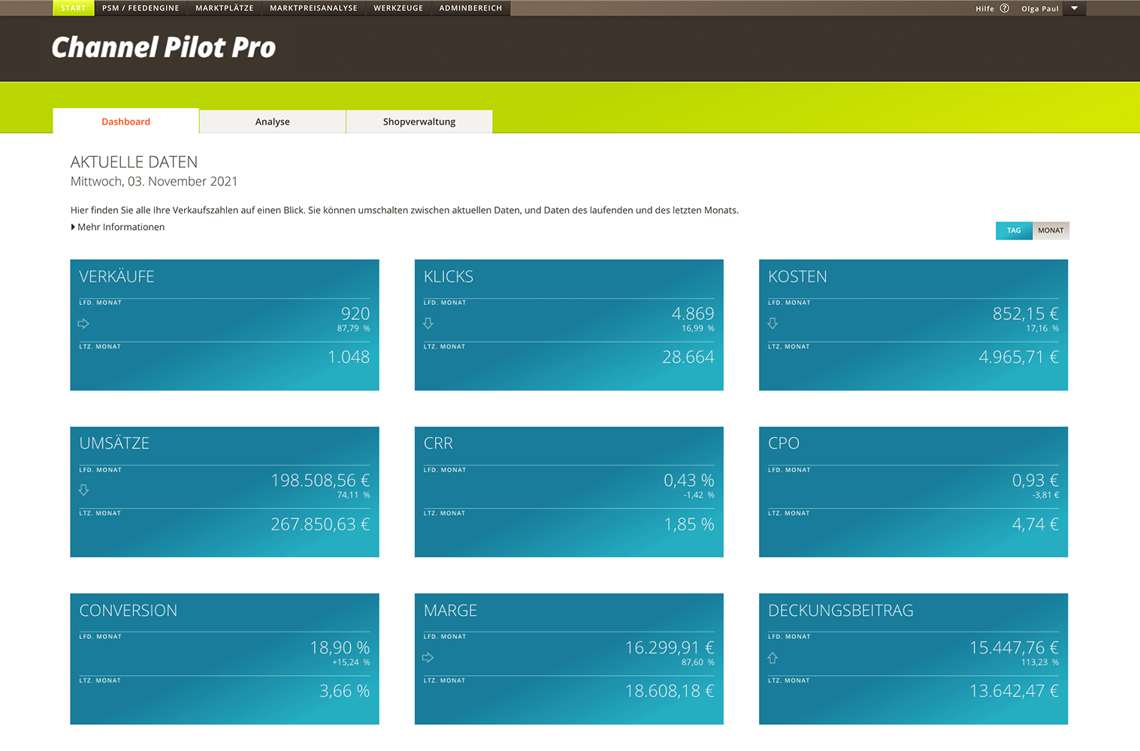Click the CPO card title
This screenshot has width=1140, height=751.
click(x=784, y=443)
